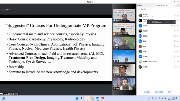
Task: Click the 解除全体静音 button
Action: (x=159, y=92)
